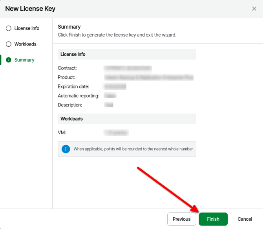Go back with the Previous button
Image resolution: width=263 pixels, height=229 pixels.
pos(181,219)
